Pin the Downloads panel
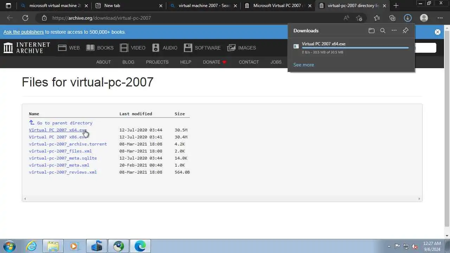This screenshot has width=450, height=253. pos(406,31)
